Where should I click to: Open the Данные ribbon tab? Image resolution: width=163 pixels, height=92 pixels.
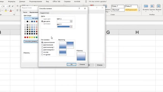(22, 2)
